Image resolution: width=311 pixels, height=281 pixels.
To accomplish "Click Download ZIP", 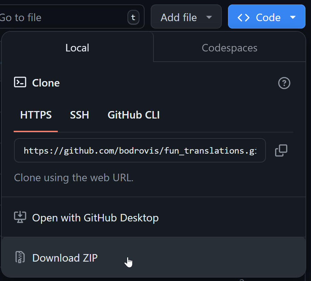I will pyautogui.click(x=65, y=258).
